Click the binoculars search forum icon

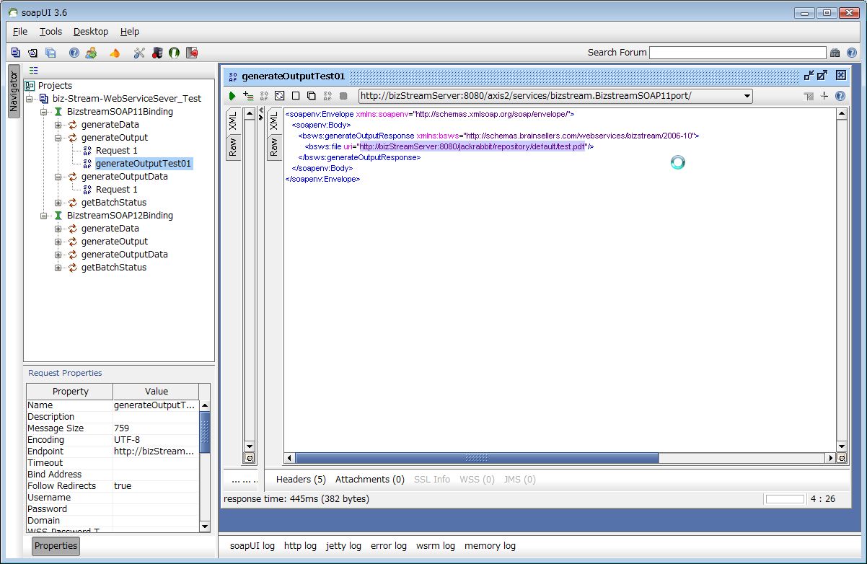[835, 53]
